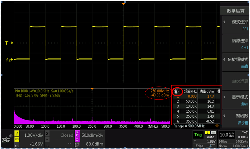
Task: Click the T trigger level marker arrow
Action: (9, 43)
